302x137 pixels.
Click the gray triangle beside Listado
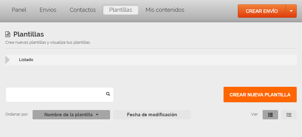pos(7,60)
